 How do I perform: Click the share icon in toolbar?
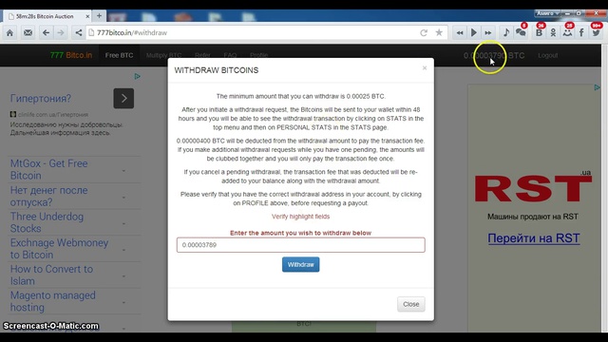click(x=79, y=33)
